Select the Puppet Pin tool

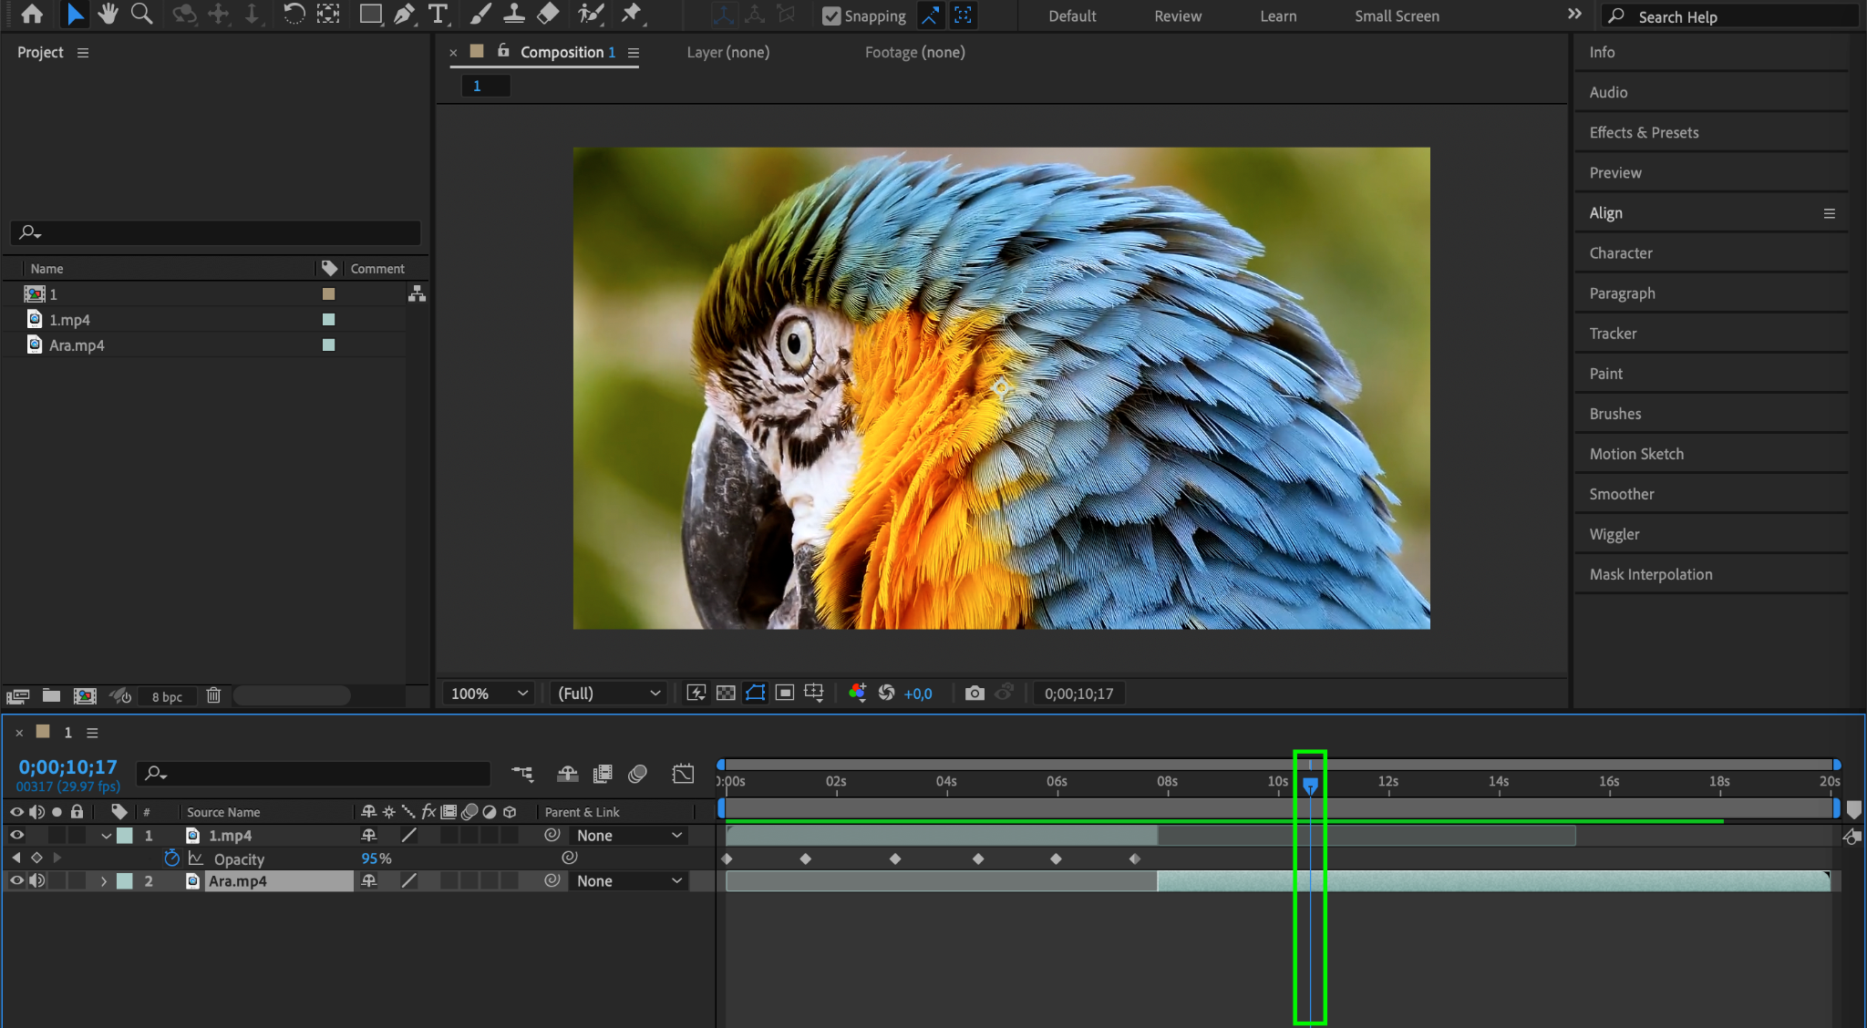[631, 14]
